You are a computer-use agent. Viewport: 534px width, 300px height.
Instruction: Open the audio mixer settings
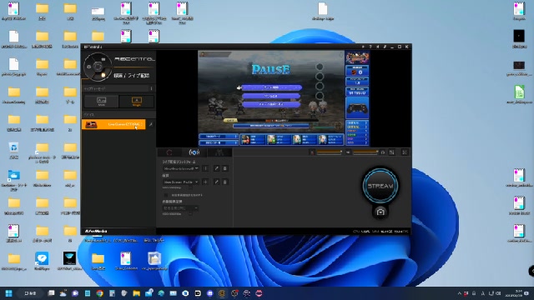point(392,152)
